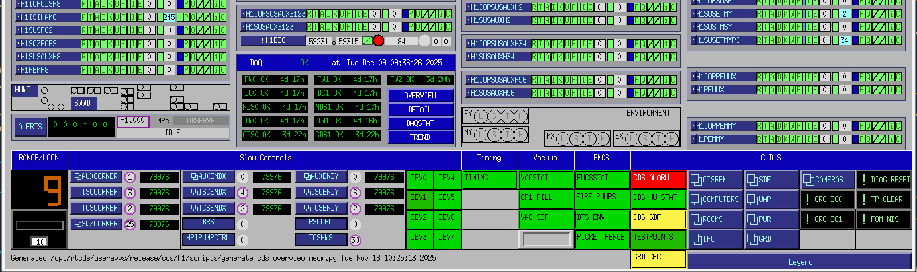Click the red H1EDC status indicator
This screenshot has width=917, height=272.
pos(378,41)
